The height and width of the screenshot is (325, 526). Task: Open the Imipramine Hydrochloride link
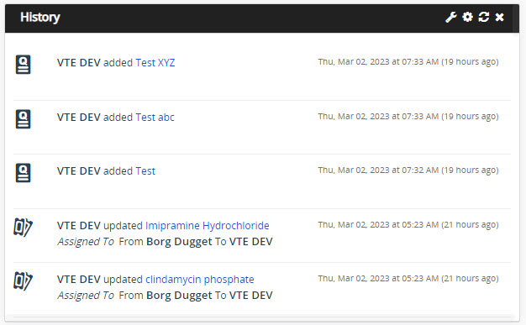[207, 226]
